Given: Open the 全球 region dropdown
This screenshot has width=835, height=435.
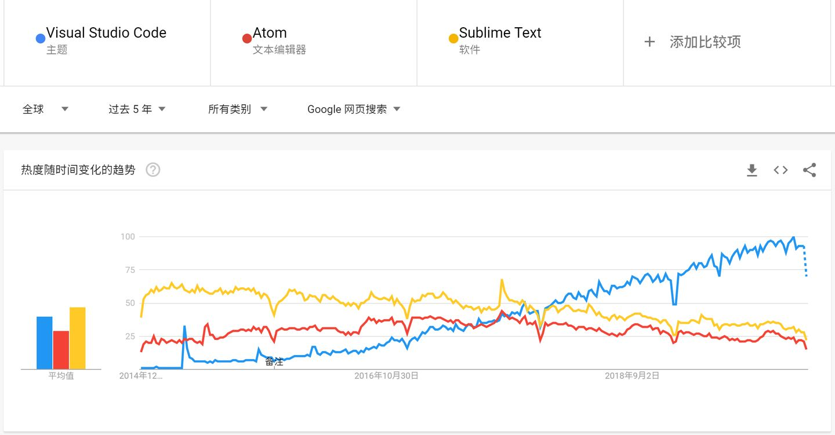Looking at the screenshot, I should click(x=45, y=109).
